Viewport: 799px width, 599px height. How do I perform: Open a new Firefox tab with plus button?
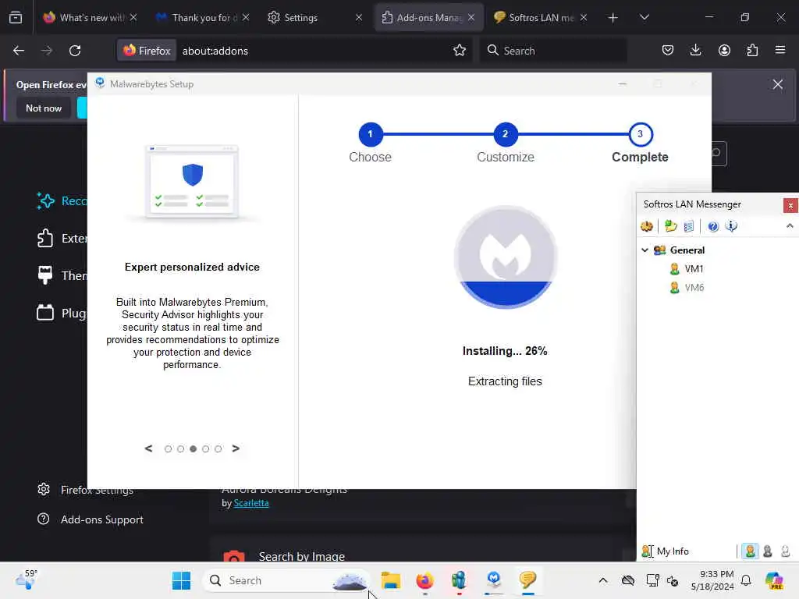pyautogui.click(x=613, y=18)
